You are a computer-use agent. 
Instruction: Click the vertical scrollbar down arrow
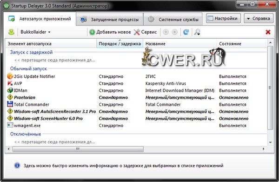click(x=270, y=142)
